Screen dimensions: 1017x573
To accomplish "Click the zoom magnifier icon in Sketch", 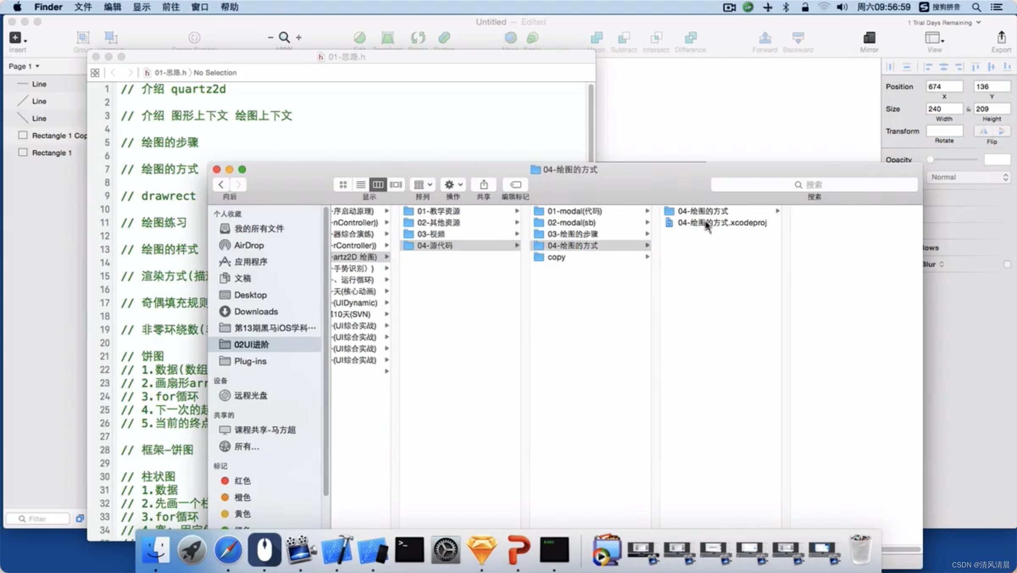I will coord(284,38).
